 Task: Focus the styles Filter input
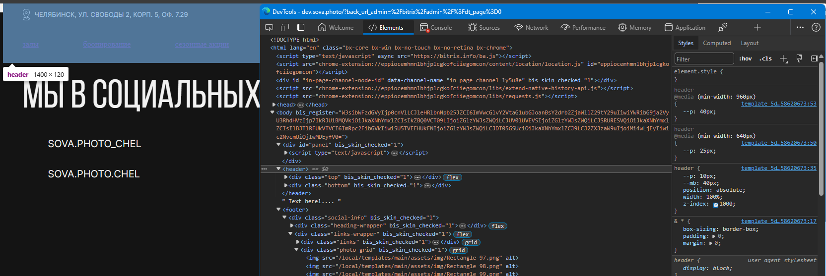pyautogui.click(x=704, y=59)
